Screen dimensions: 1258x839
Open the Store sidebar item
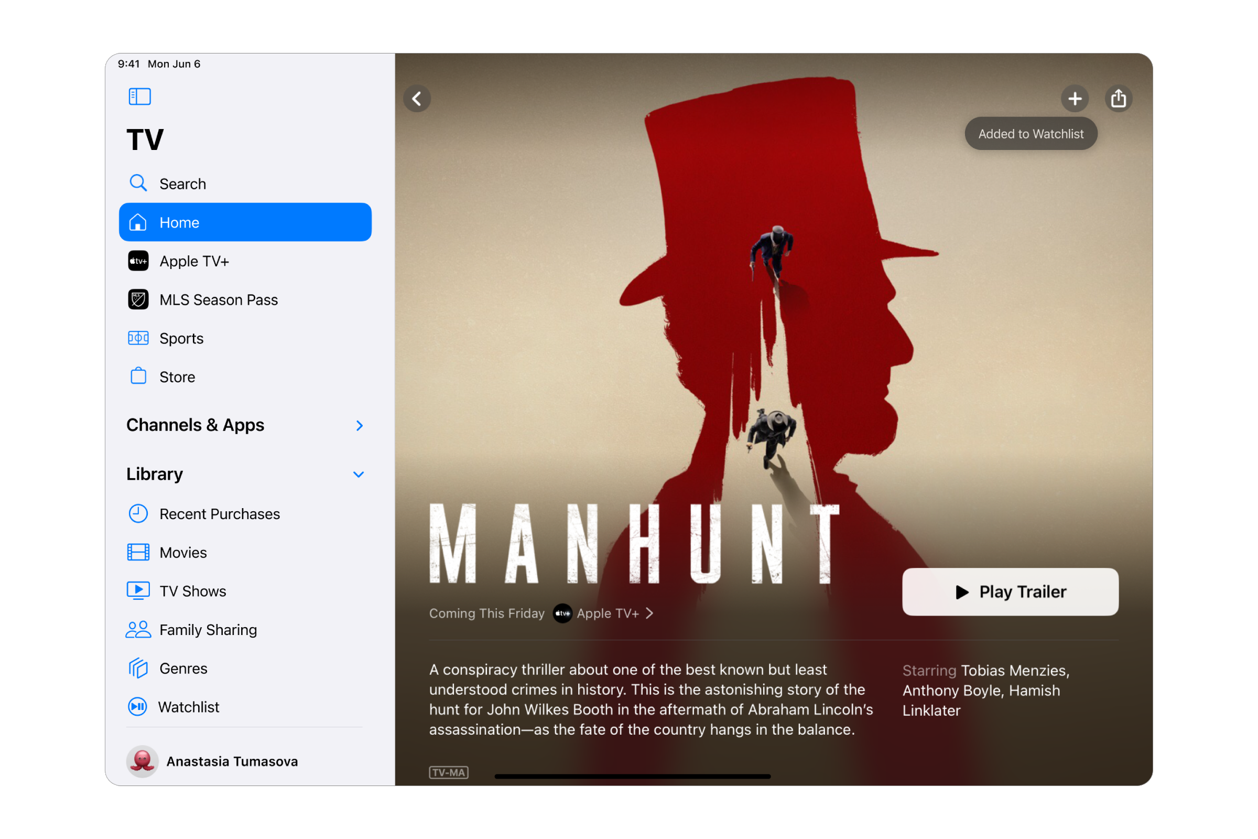[x=245, y=377]
